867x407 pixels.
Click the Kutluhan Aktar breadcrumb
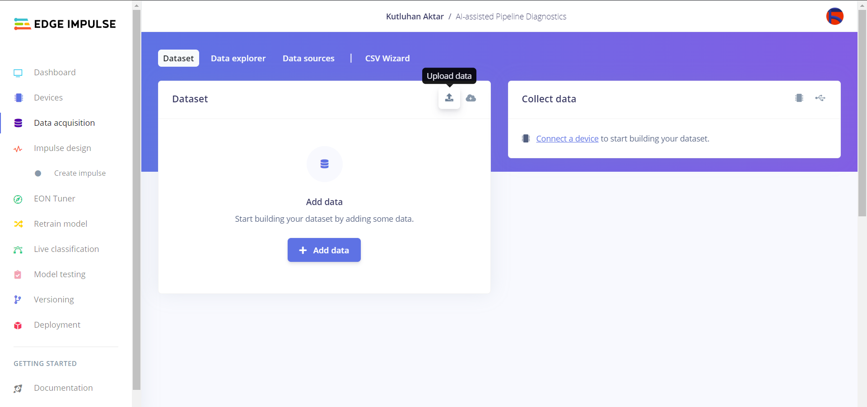coord(415,17)
